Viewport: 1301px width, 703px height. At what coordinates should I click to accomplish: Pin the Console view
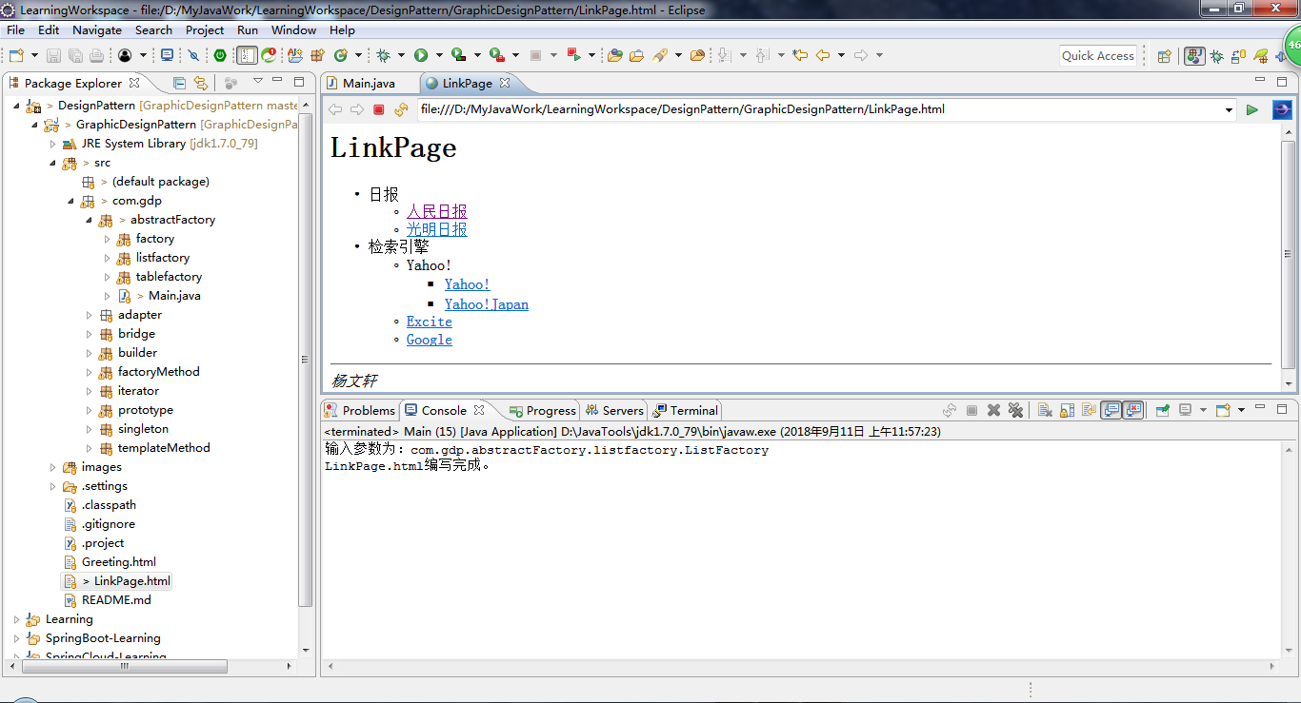[1162, 410]
